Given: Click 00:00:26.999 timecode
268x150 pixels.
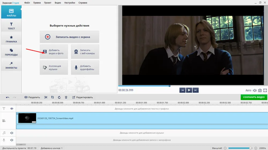Looking at the screenshot, I should coord(126,90).
